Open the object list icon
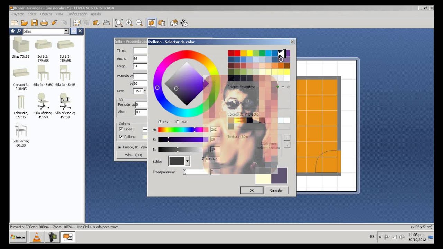 pyautogui.click(x=161, y=23)
